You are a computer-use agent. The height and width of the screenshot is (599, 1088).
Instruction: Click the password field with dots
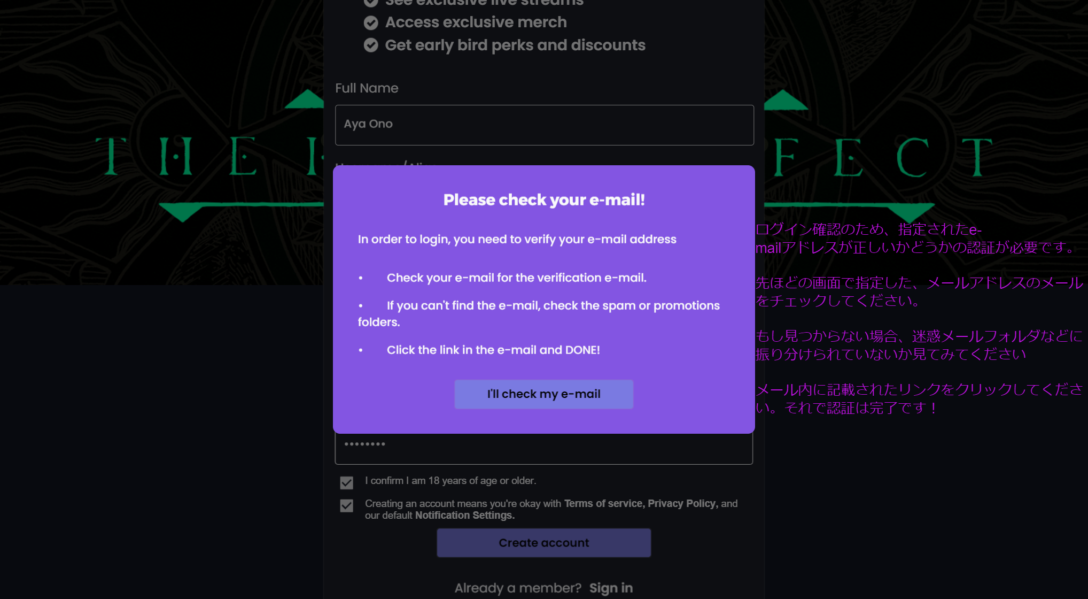point(544,448)
